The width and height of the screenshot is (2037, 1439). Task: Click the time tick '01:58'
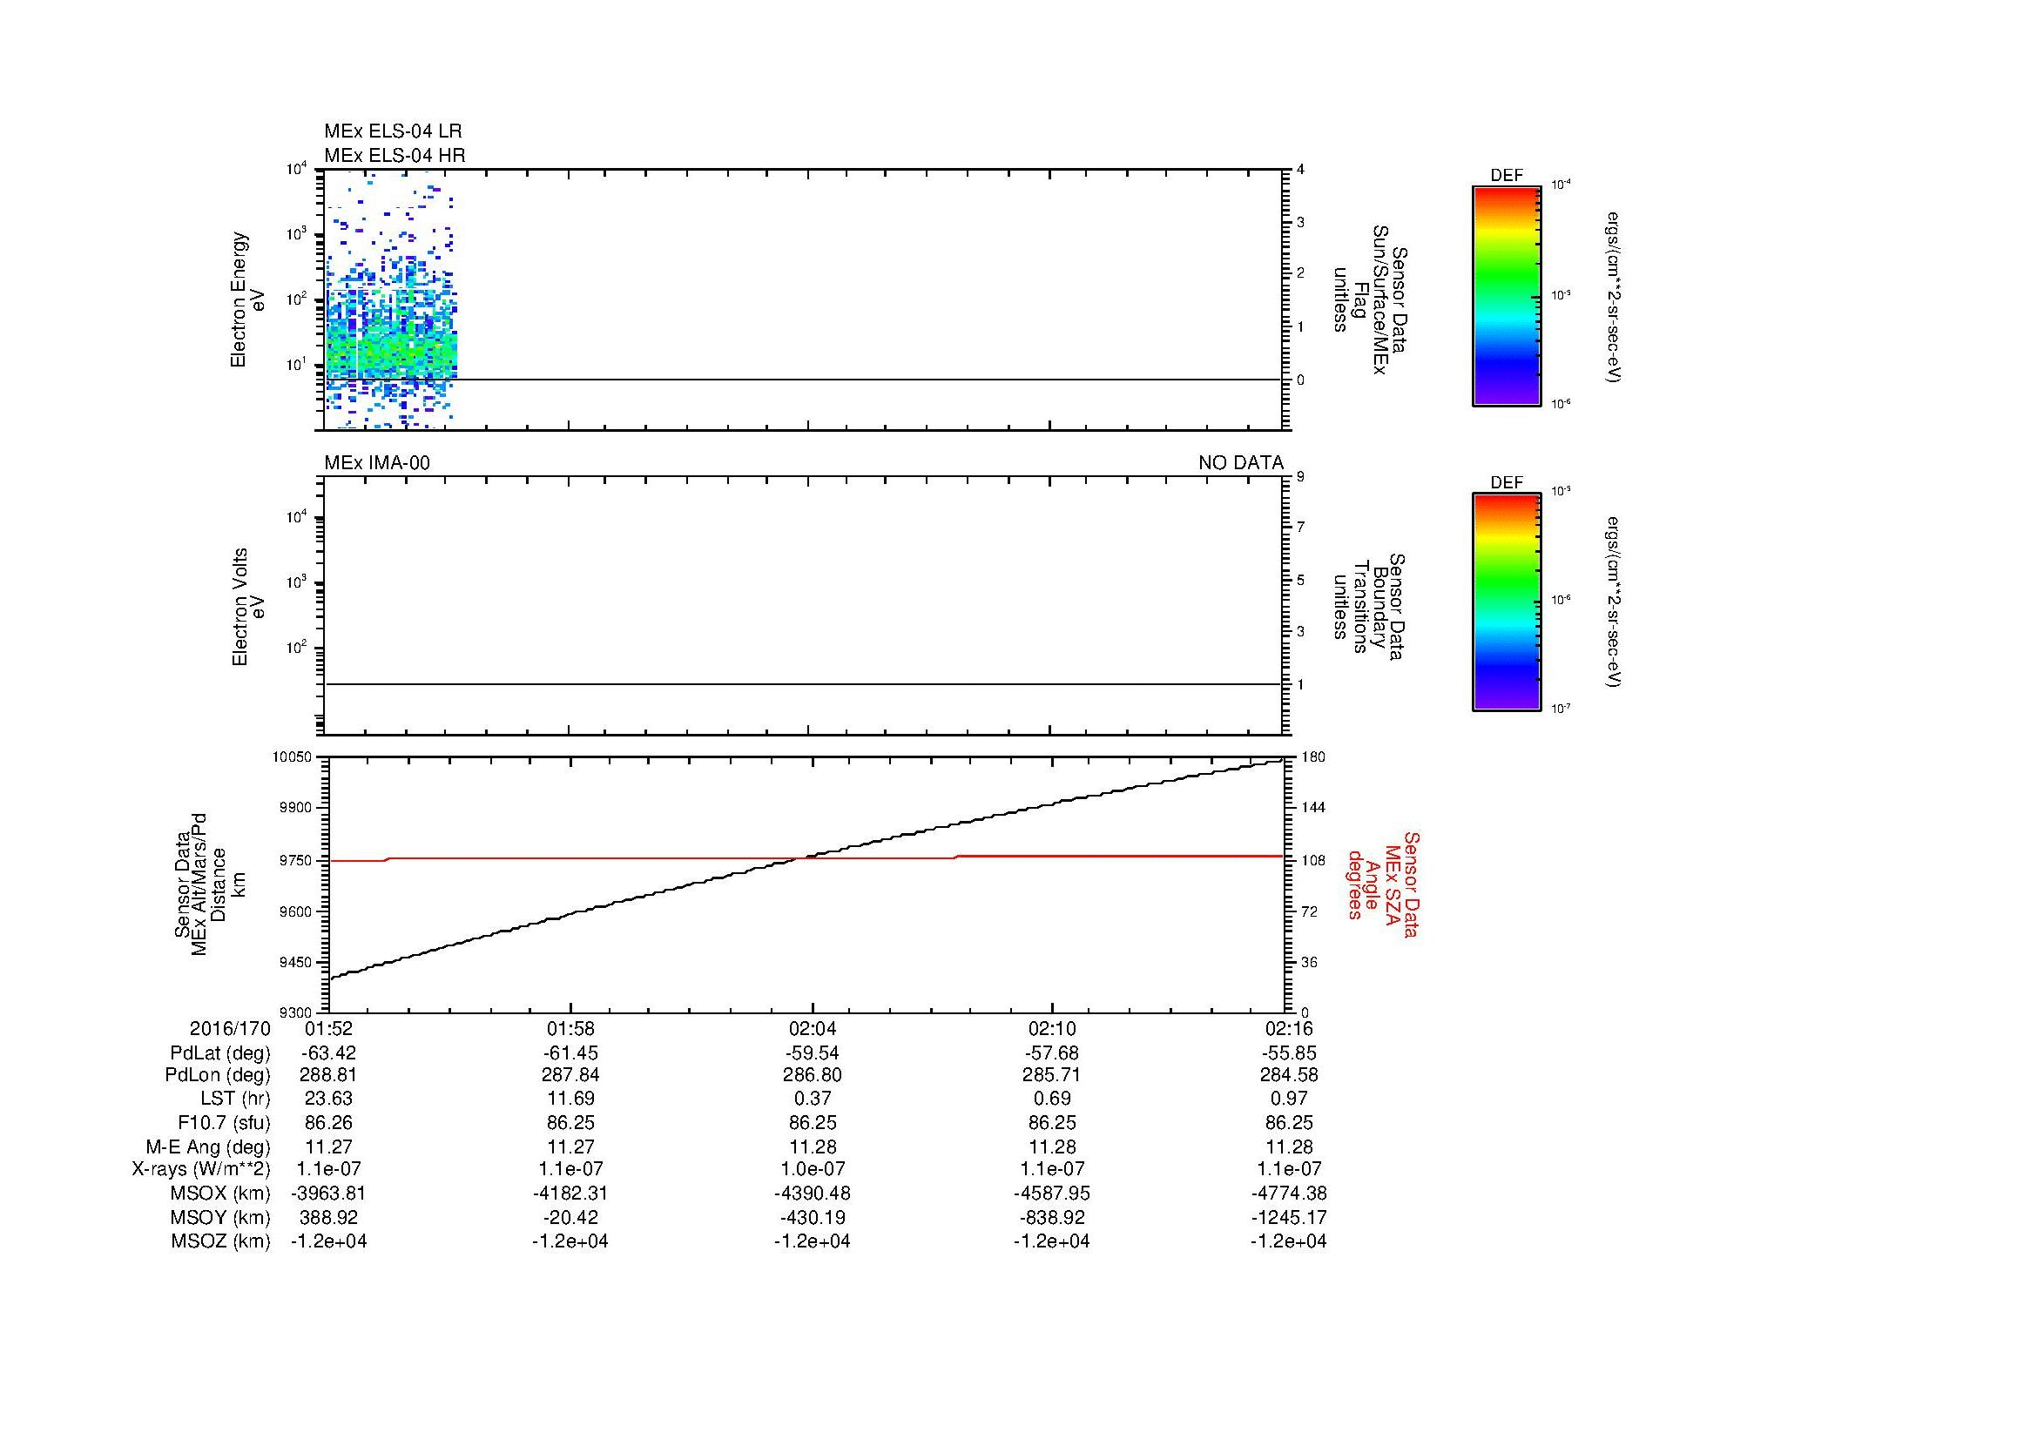[570, 1028]
